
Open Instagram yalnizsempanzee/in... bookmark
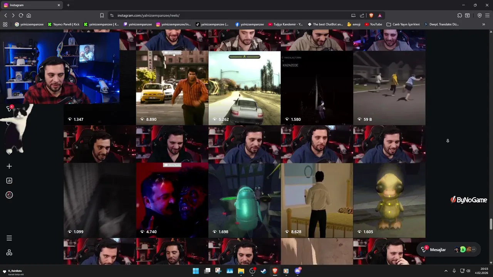[173, 24]
